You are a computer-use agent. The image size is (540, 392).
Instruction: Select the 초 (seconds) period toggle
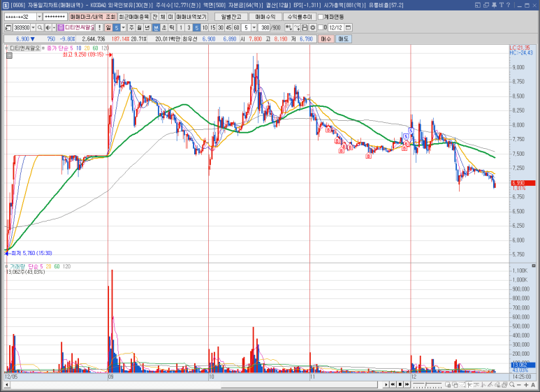click(x=164, y=27)
